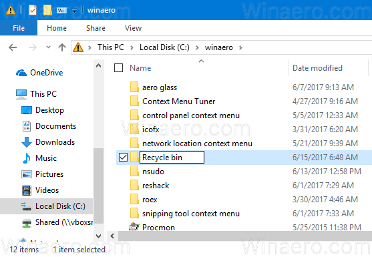Select the 'Context Menu Tuner' folder name
Viewport: 372px width, 257px height.
click(178, 101)
